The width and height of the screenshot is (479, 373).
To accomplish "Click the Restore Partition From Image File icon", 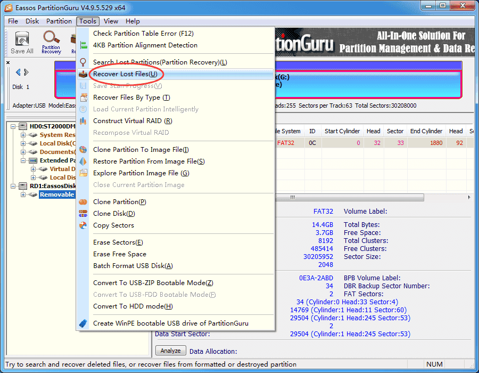I will [x=83, y=161].
